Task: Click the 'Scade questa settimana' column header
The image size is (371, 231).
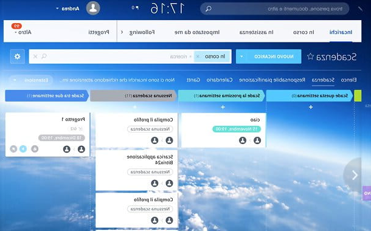Action: (x=310, y=96)
